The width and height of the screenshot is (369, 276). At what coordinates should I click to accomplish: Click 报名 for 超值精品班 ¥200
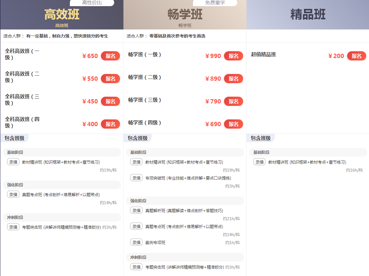pos(356,56)
